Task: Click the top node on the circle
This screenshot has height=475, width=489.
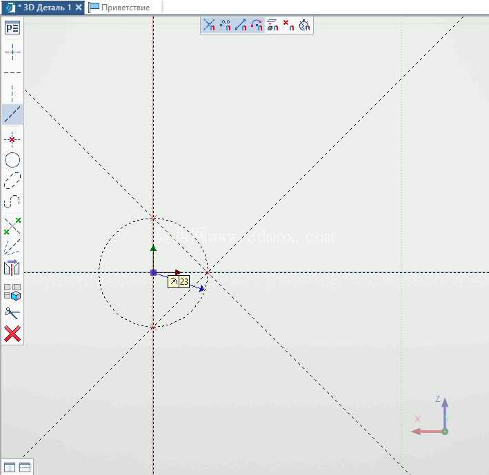Action: 153,218
